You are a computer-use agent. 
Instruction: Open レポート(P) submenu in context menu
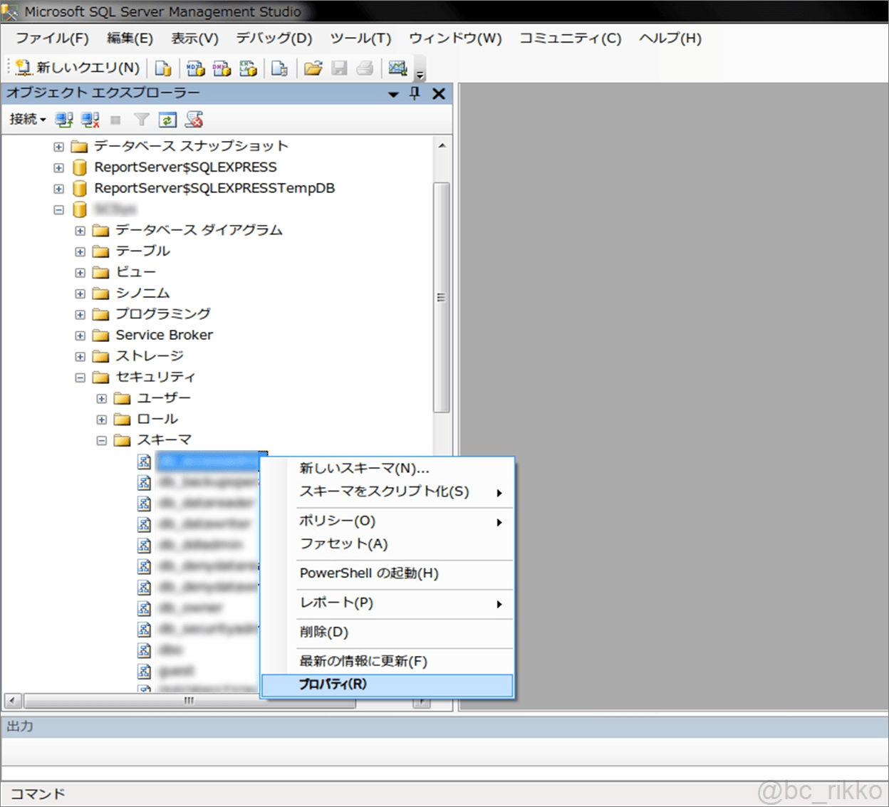387,603
